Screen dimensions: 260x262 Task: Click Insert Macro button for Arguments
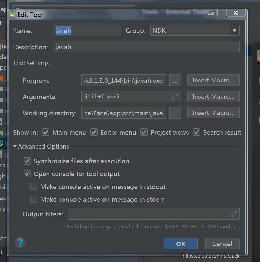click(213, 96)
